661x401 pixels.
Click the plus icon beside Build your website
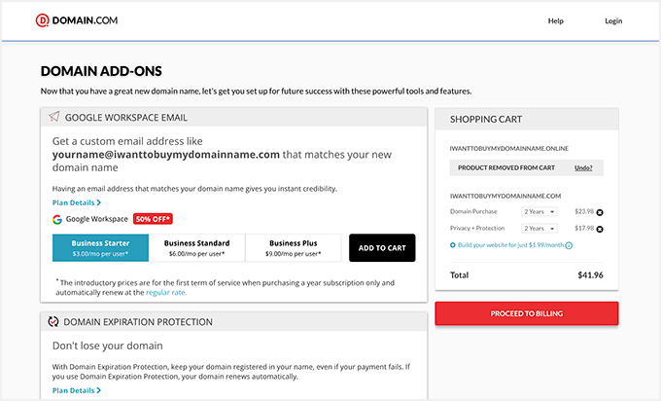click(453, 245)
